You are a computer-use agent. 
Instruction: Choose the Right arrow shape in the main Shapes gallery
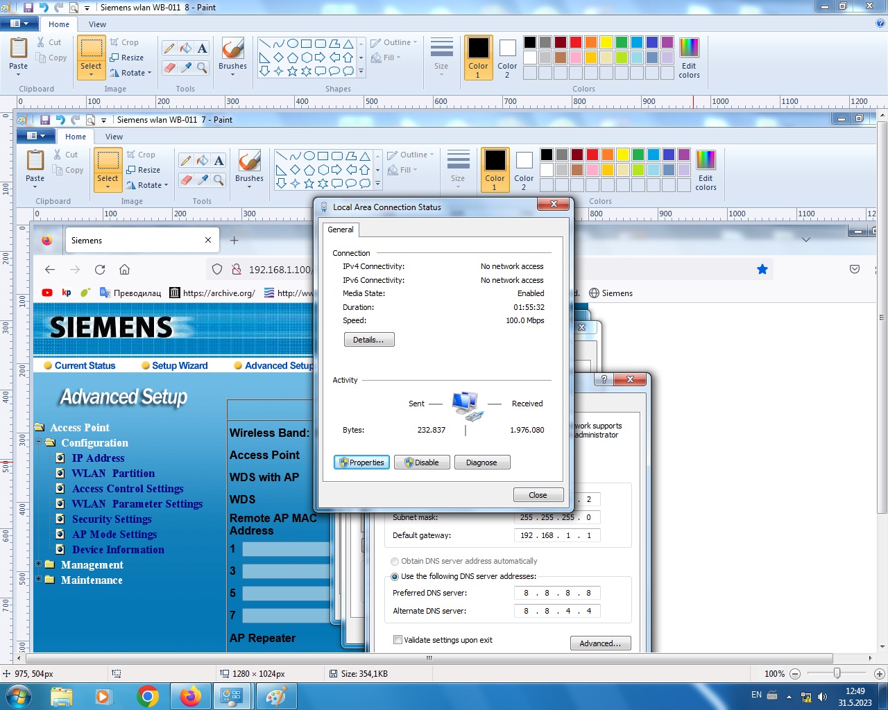coord(320,58)
